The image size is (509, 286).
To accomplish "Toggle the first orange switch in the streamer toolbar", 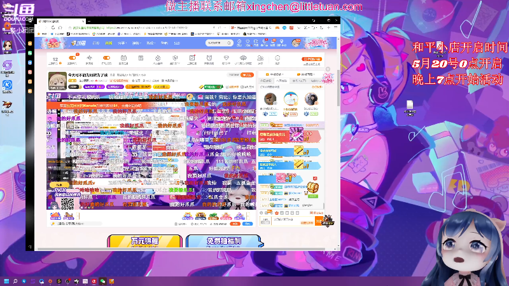I will 72,58.
